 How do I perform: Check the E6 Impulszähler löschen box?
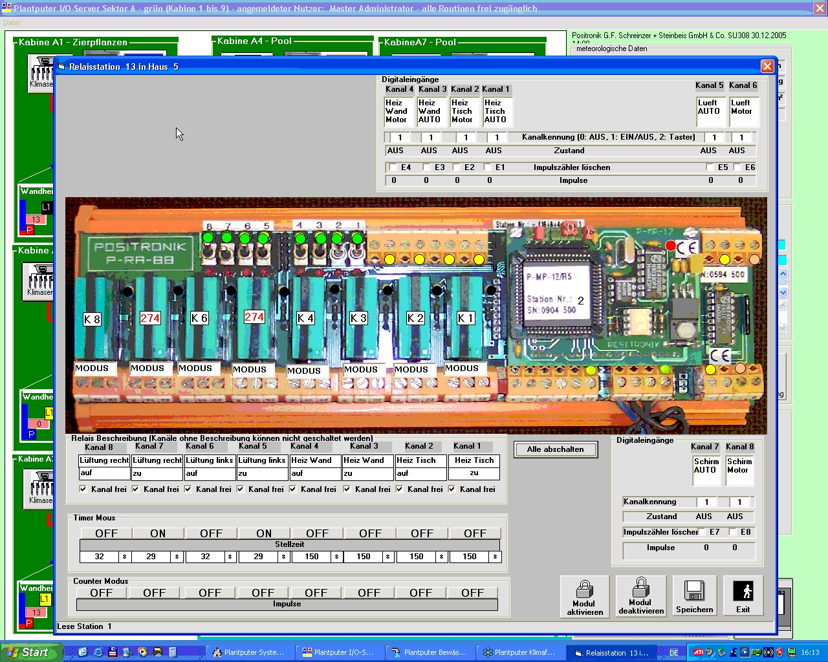pos(737,167)
